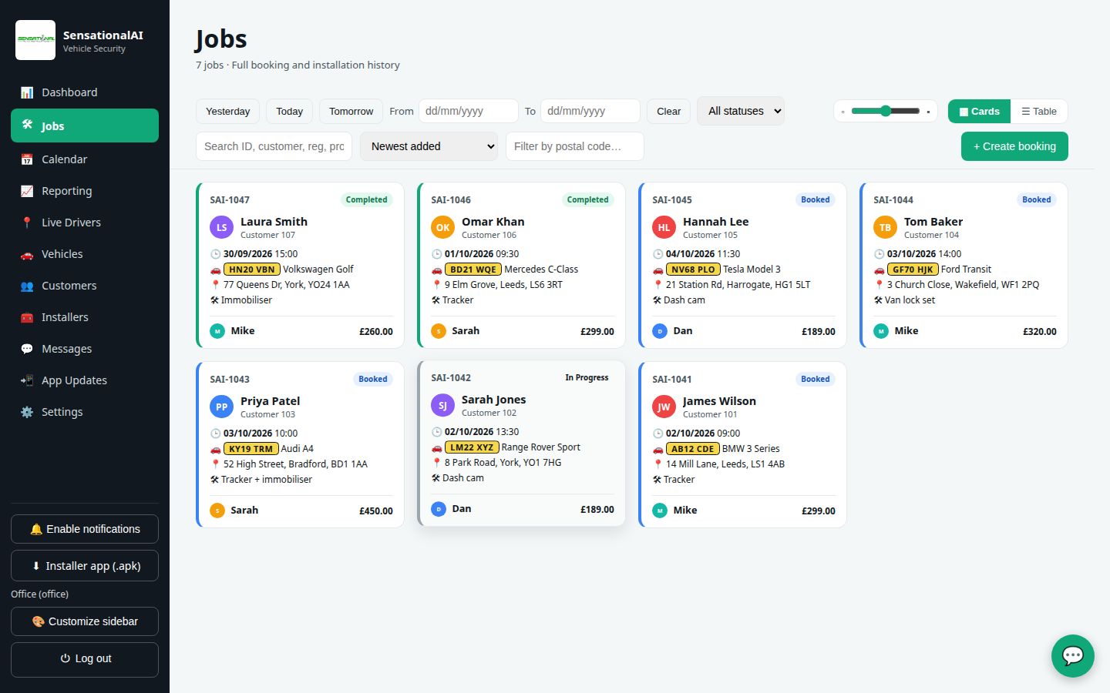Click the postal code filter field

575,146
